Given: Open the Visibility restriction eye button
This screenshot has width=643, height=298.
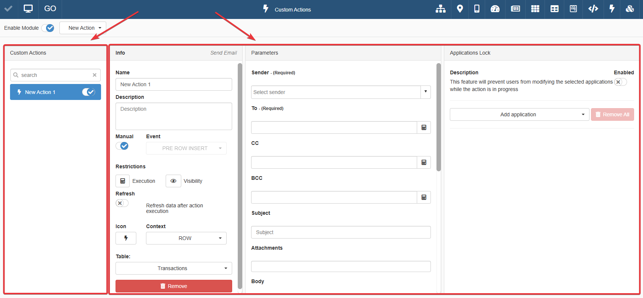Looking at the screenshot, I should click(173, 181).
